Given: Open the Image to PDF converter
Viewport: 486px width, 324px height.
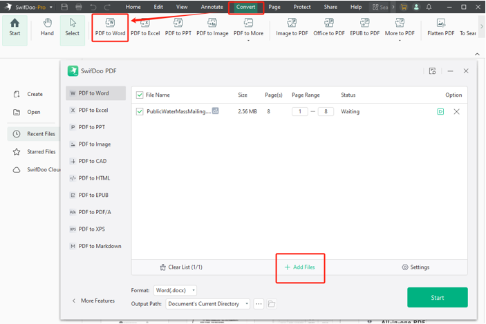Looking at the screenshot, I should click(292, 28).
